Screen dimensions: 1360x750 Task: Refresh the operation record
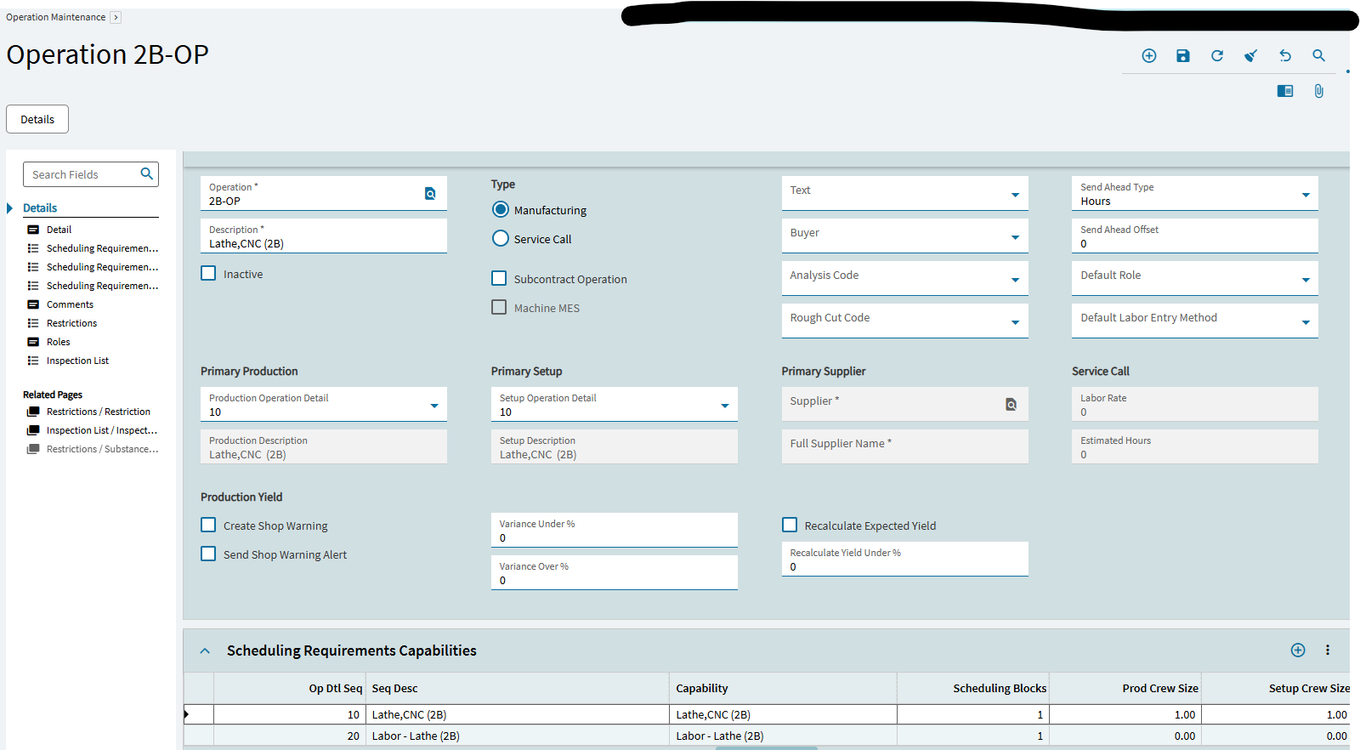point(1217,55)
